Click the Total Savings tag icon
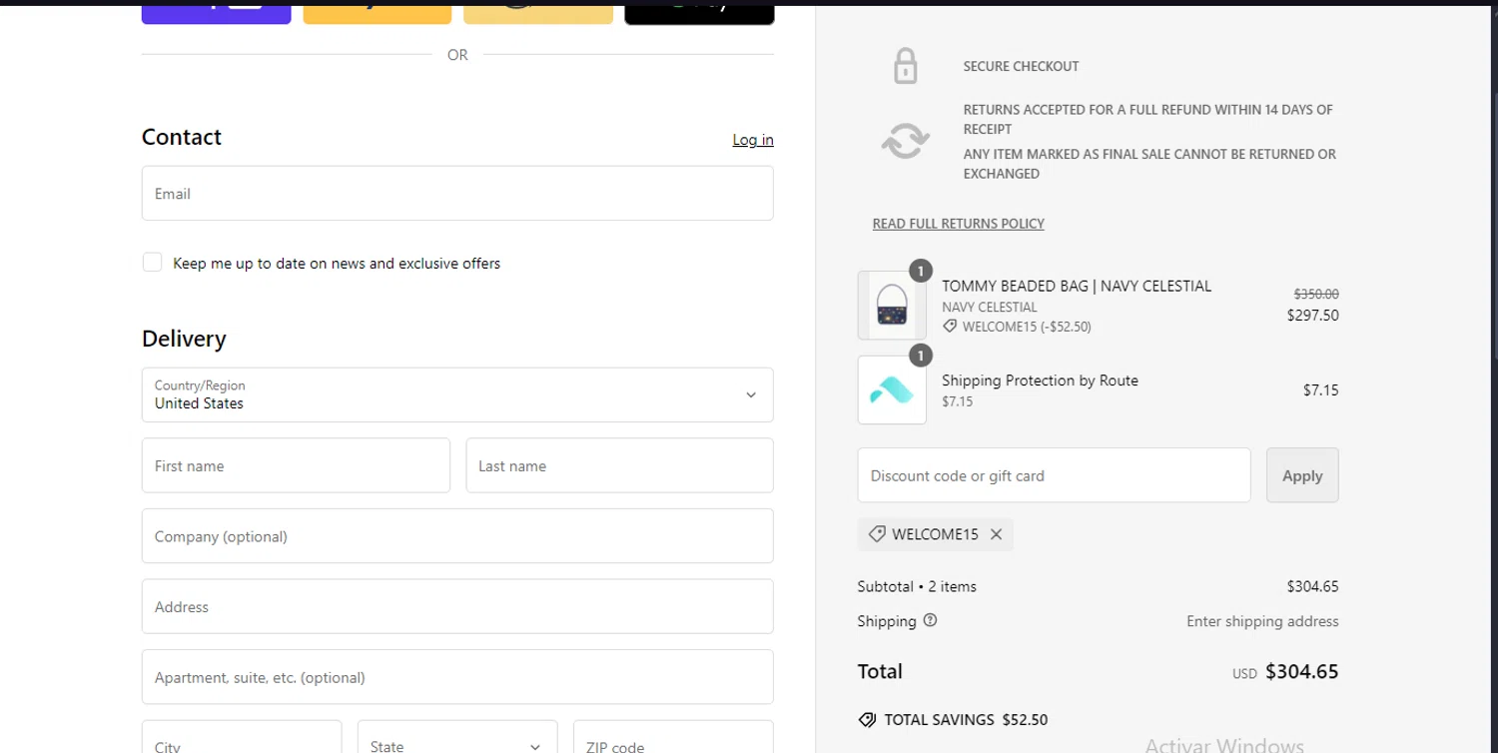 coord(867,720)
